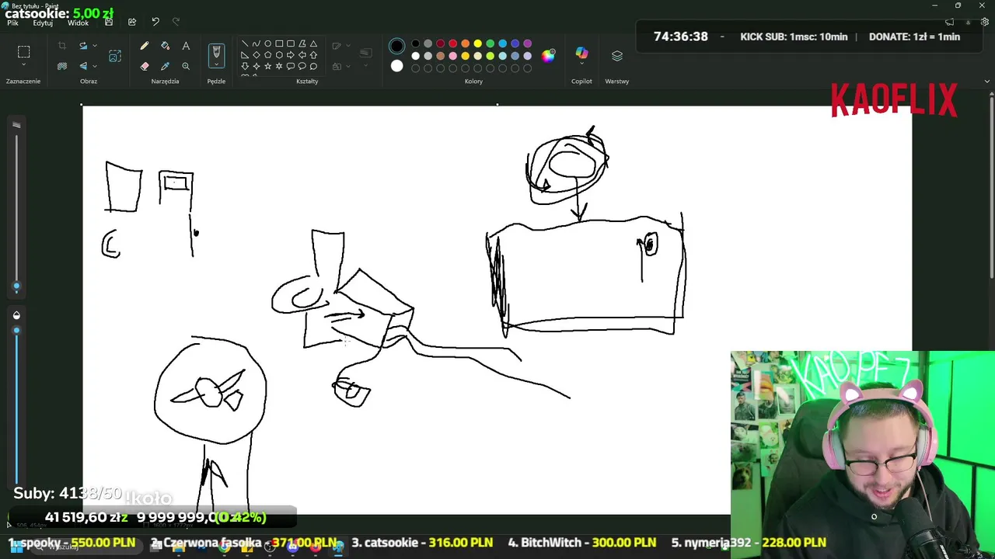
Task: Open the Edytuj menu
Action: (43, 23)
